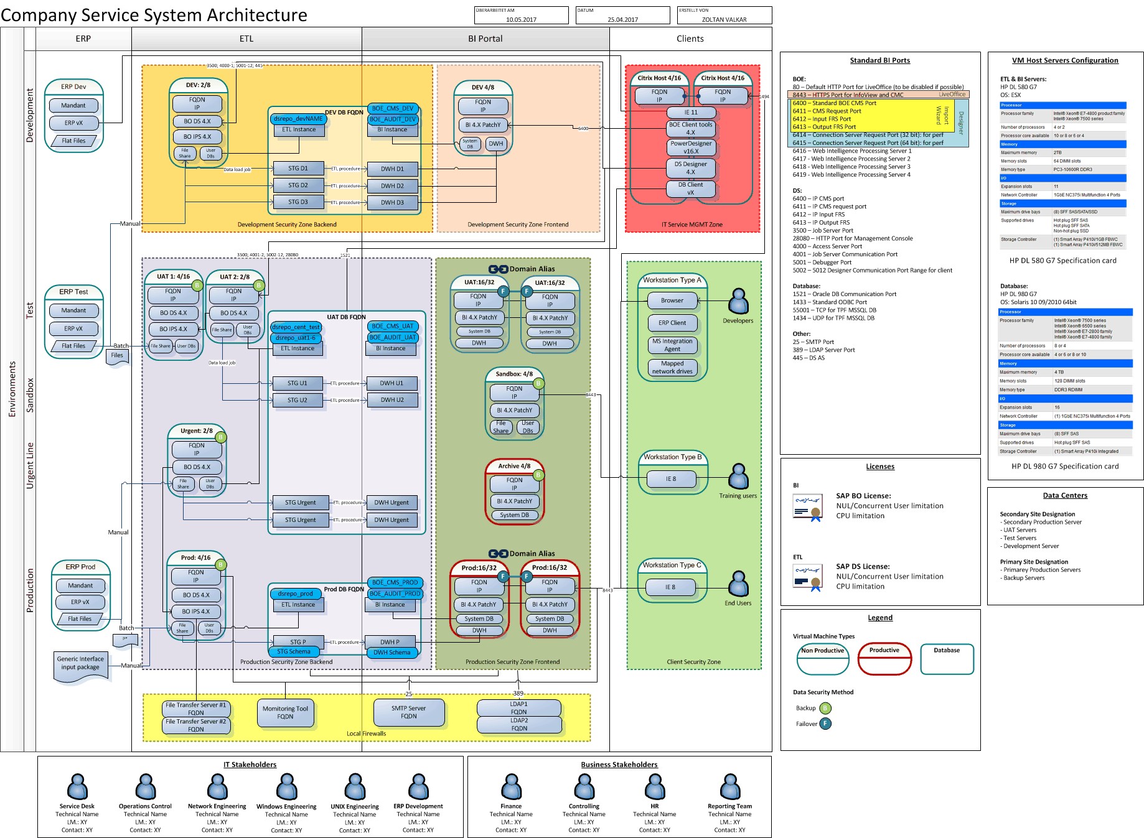Screen dimensions: 1144x838
Task: Select the Windows Engineering stakeholder icon
Action: (286, 786)
